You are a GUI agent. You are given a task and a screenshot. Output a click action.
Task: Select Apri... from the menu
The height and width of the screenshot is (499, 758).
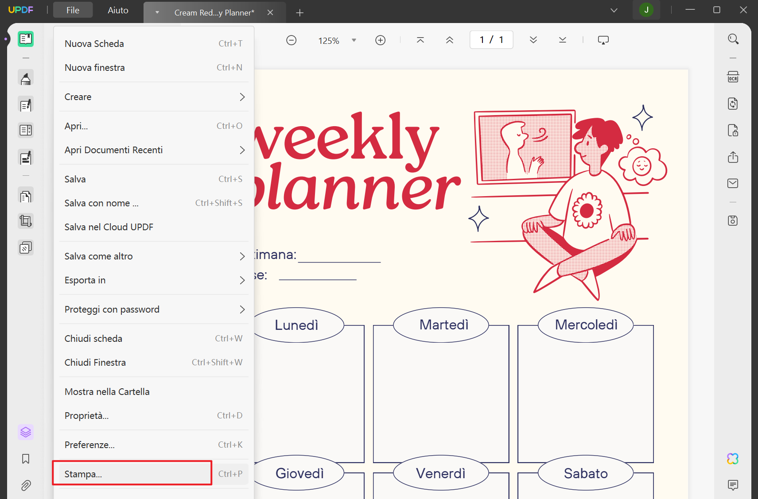[x=154, y=126]
